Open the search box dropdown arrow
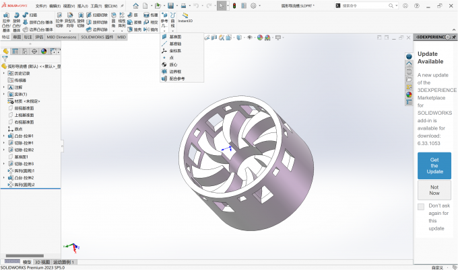This screenshot has height=270, width=458. (396, 5)
